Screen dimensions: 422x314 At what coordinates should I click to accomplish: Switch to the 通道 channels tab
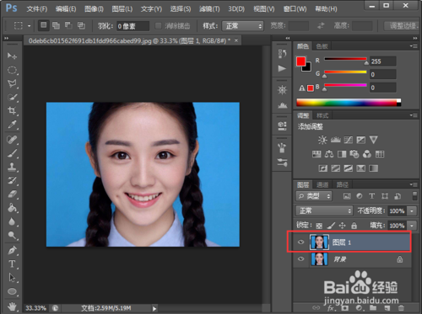coord(322,184)
